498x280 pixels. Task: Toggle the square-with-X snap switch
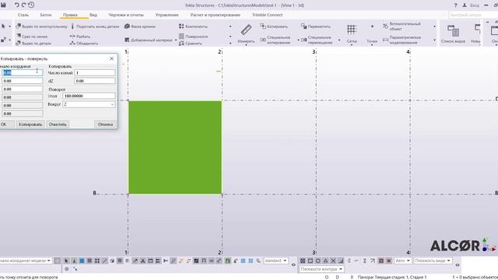(303, 261)
